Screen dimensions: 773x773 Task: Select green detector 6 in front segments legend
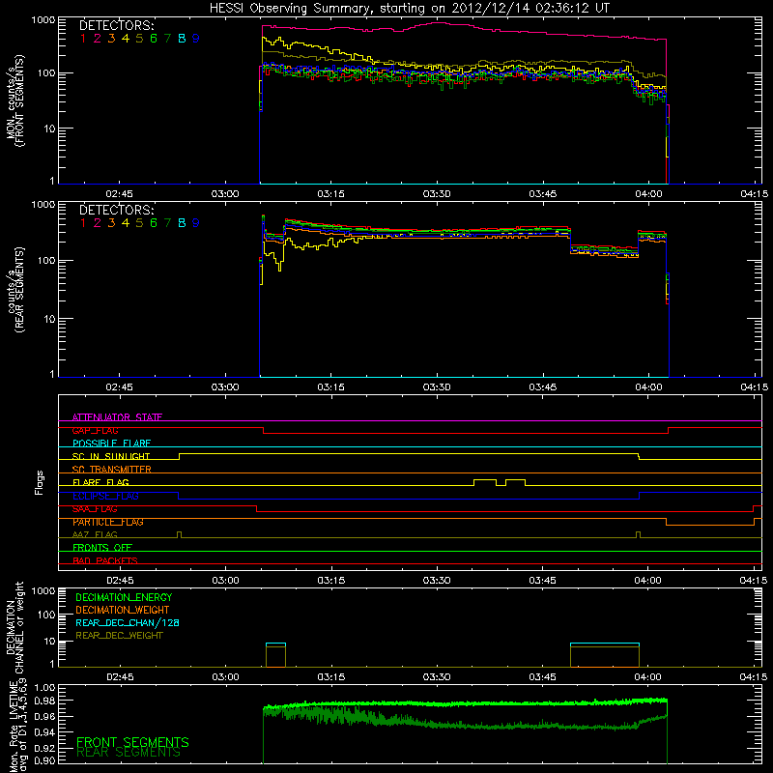click(154, 39)
